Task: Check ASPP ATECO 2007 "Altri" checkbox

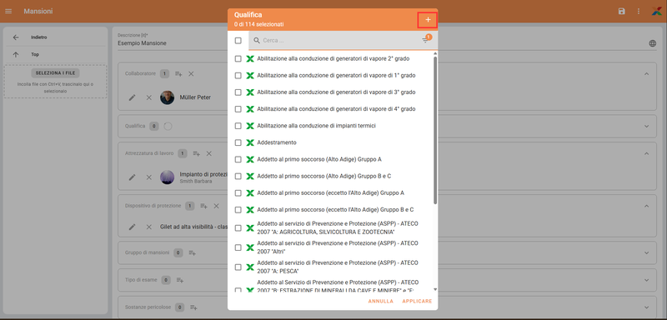Action: tap(238, 247)
